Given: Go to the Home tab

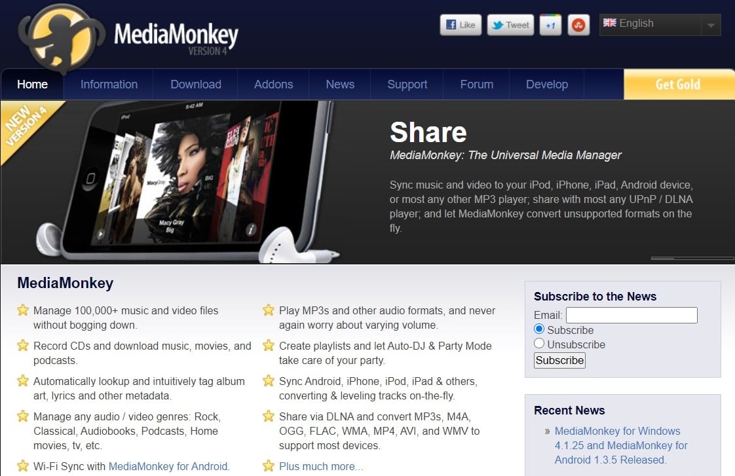Looking at the screenshot, I should click(32, 84).
